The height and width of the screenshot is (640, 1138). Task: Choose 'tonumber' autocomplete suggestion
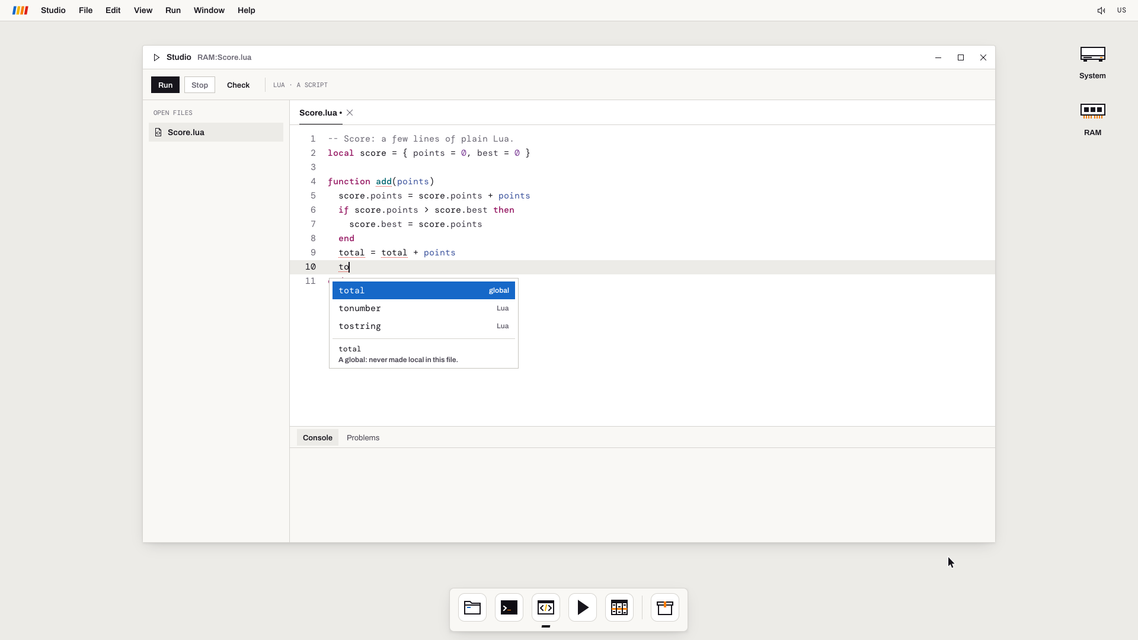pos(424,308)
